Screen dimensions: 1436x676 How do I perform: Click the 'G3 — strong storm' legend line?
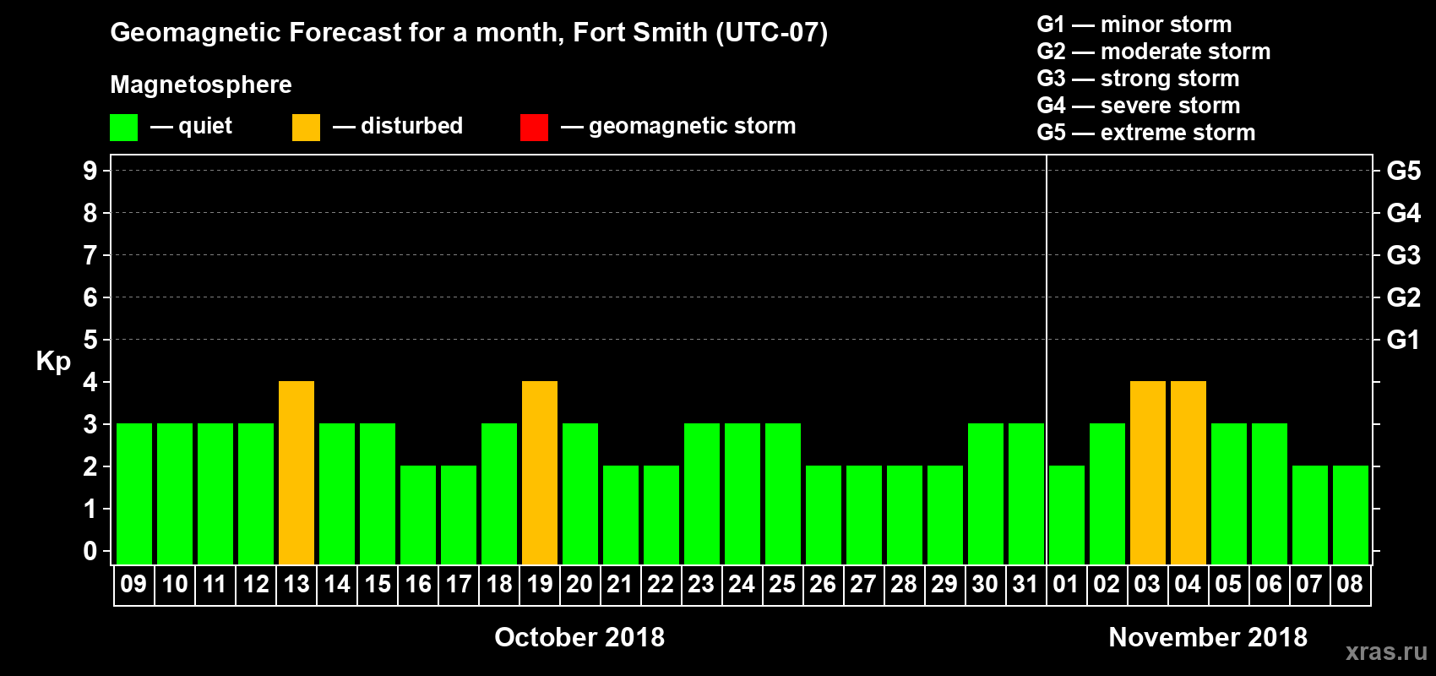point(1139,79)
